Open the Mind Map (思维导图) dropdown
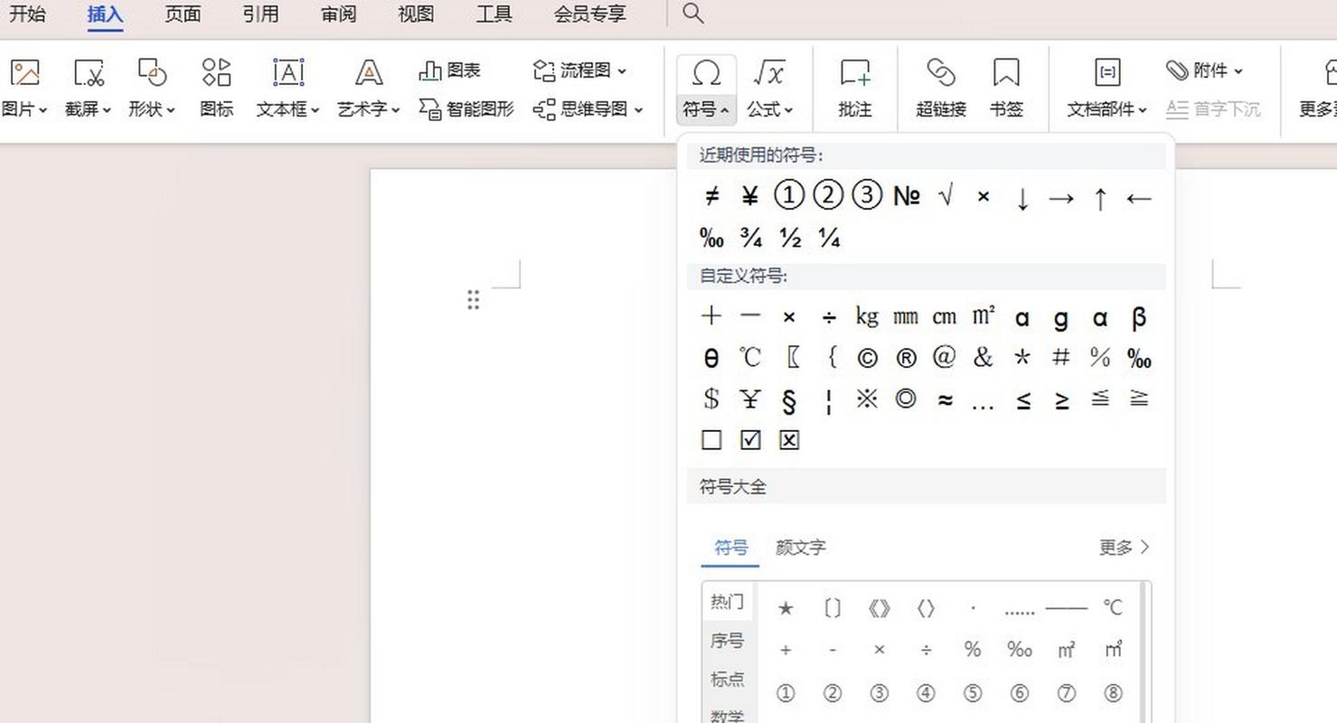Viewport: 1337px width, 723px height. [x=588, y=108]
